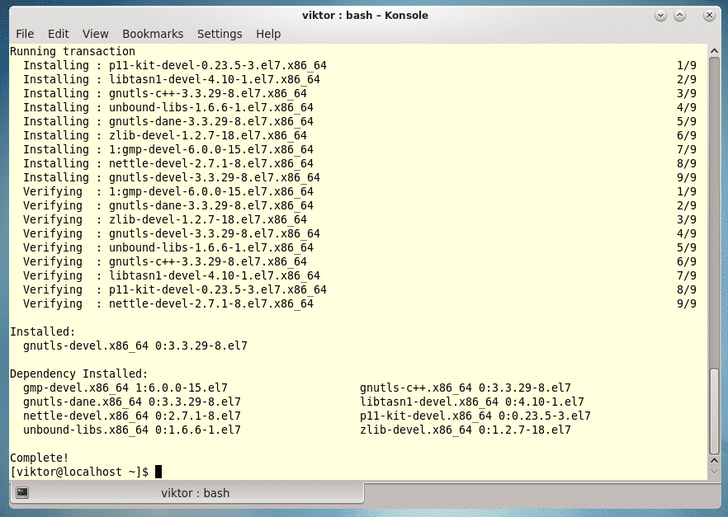The image size is (728, 517).
Task: Click 'p11-kit-devel.x86_64 0:0.23.5-3.el7' text
Action: tap(475, 416)
